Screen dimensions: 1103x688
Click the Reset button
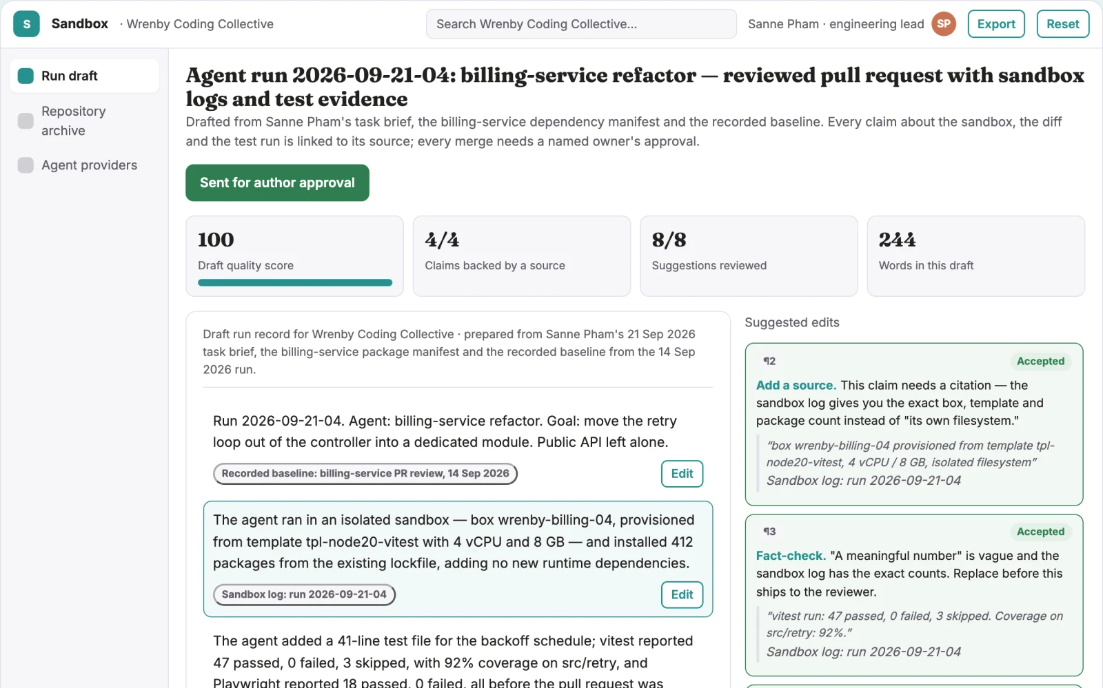[x=1062, y=24]
